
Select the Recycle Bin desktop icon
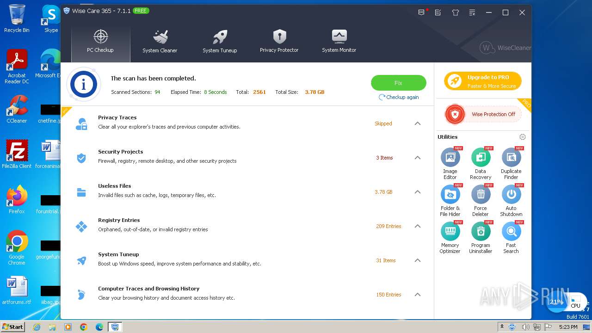point(17,18)
